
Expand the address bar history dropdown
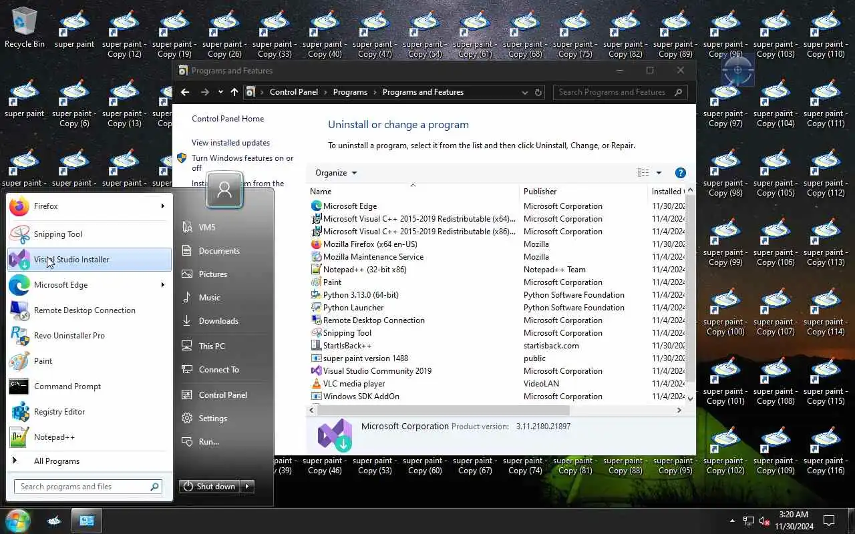(x=525, y=92)
